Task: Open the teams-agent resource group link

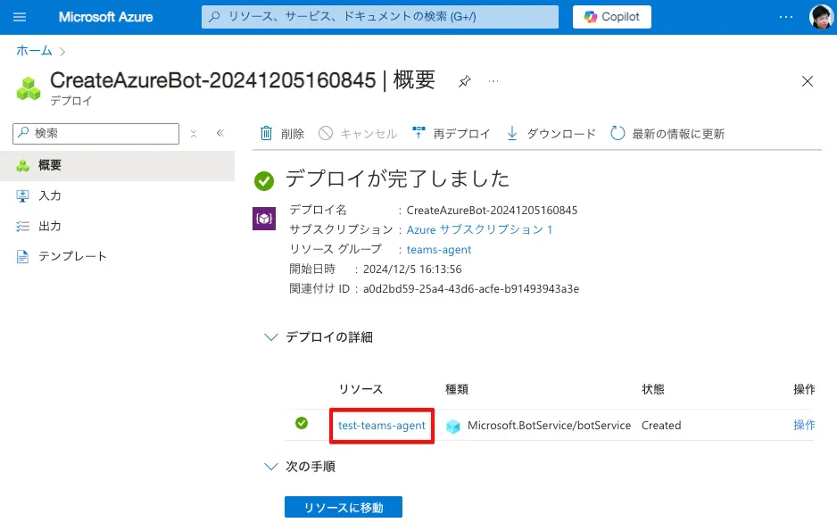Action: [x=439, y=250]
